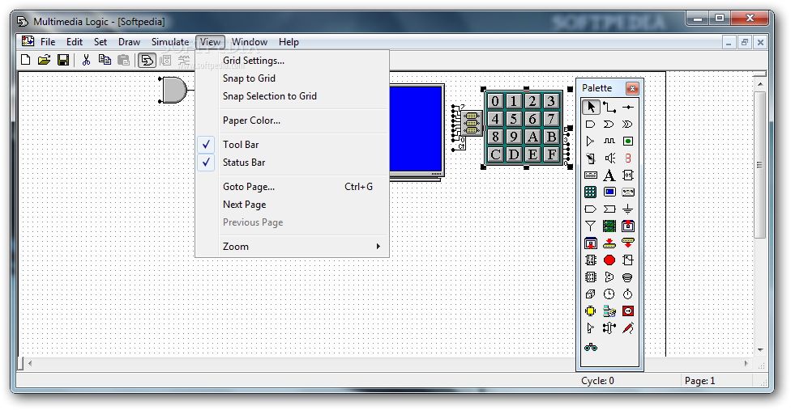Open the Simulate menu
The width and height of the screenshot is (791, 410).
[170, 42]
